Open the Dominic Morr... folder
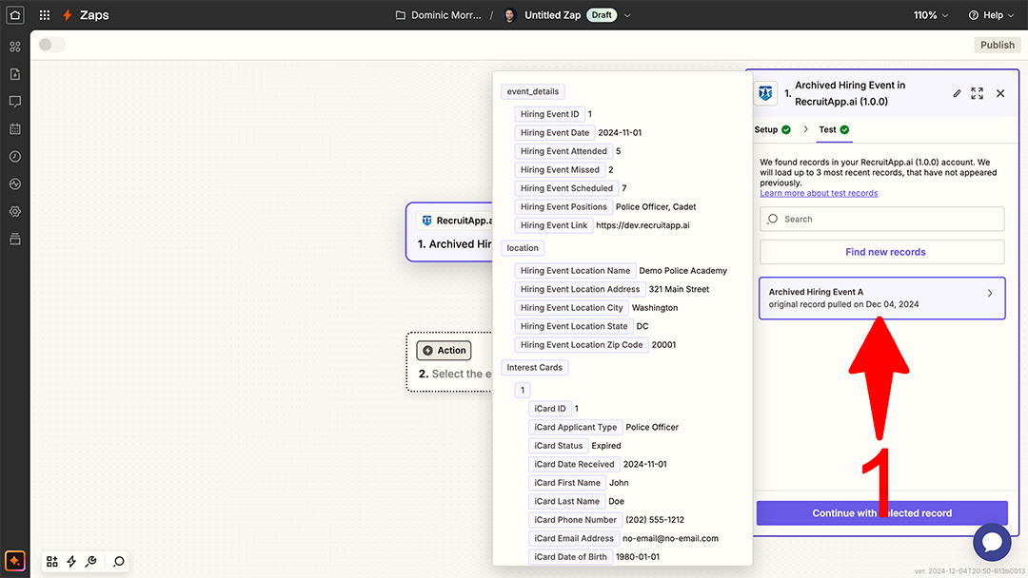This screenshot has width=1028, height=578. (x=439, y=15)
